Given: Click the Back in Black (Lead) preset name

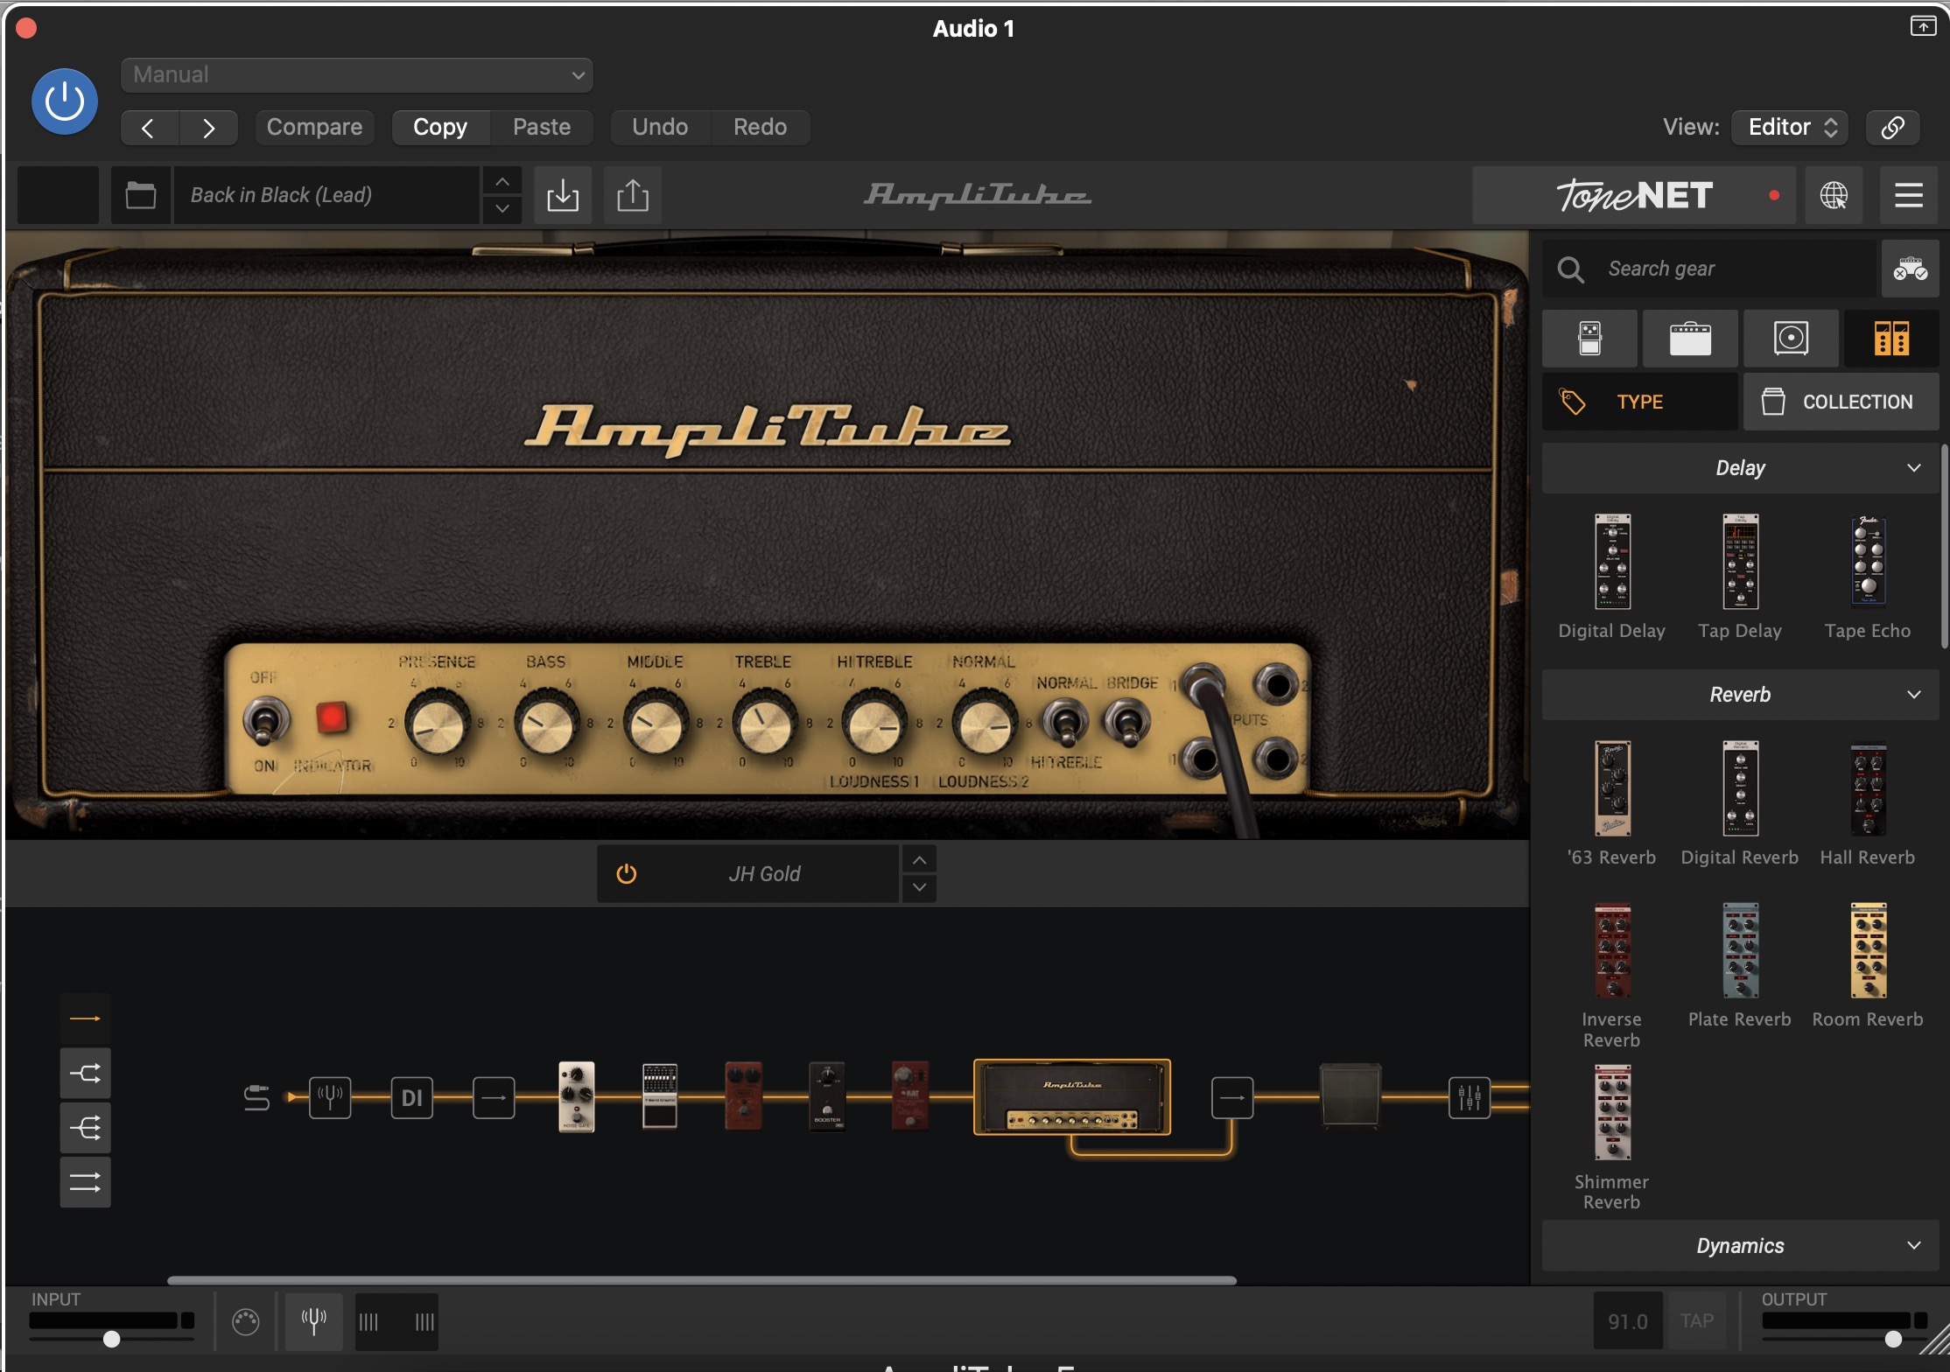Looking at the screenshot, I should (x=326, y=195).
